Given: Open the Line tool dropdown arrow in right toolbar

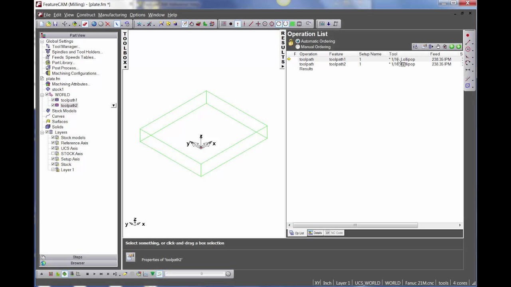Looking at the screenshot, I should coord(473,44).
